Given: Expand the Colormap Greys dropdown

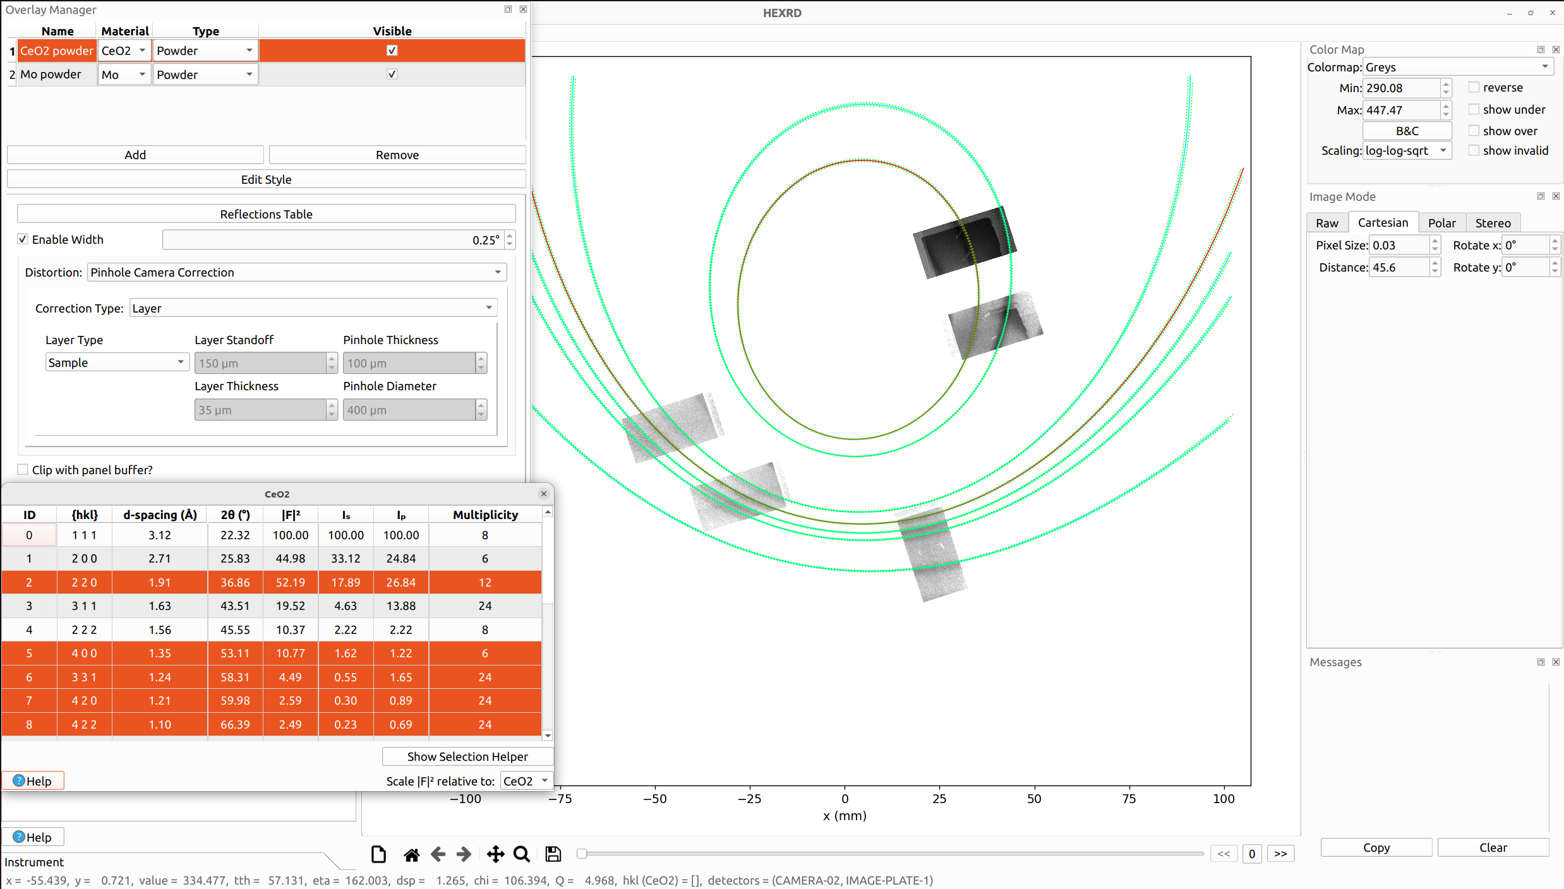Looking at the screenshot, I should [x=1458, y=67].
